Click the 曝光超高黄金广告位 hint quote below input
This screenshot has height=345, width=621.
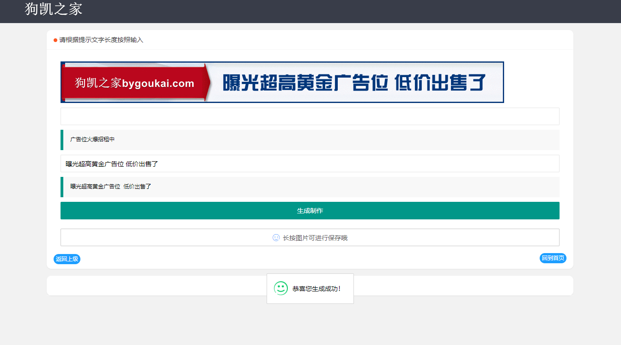[310, 187]
